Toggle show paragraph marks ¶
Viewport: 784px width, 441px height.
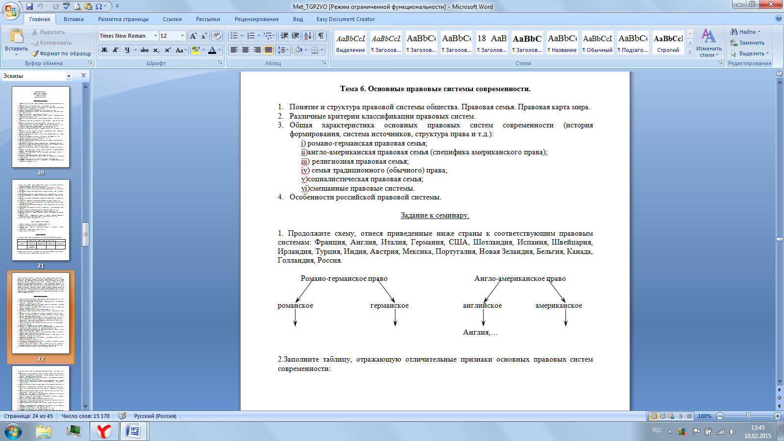click(x=321, y=36)
